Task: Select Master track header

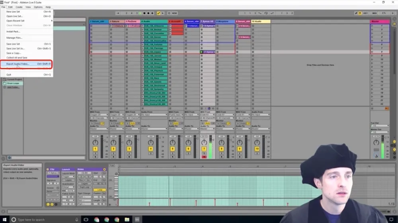Action: point(380,21)
